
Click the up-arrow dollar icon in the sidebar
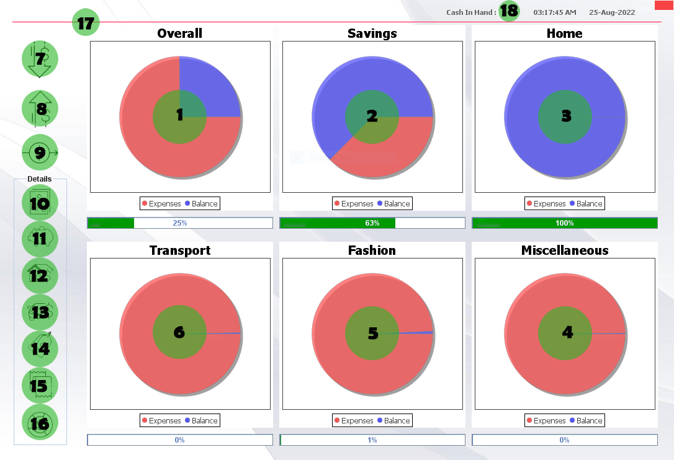tap(40, 108)
